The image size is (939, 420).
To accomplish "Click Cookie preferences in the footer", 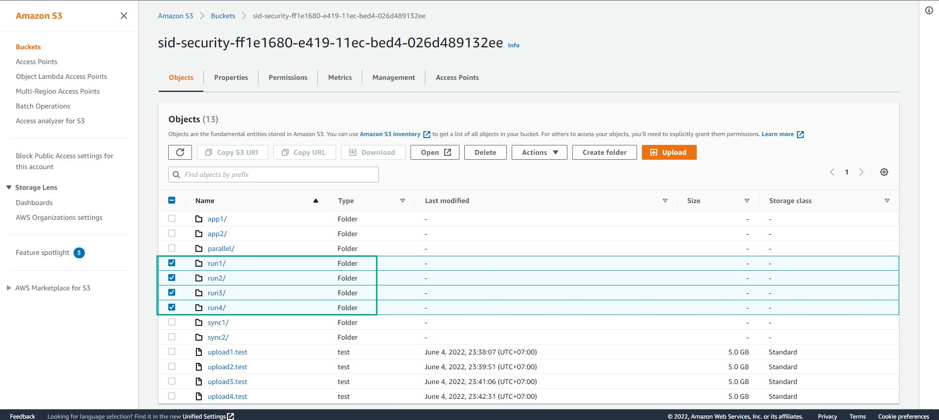I will click(903, 417).
